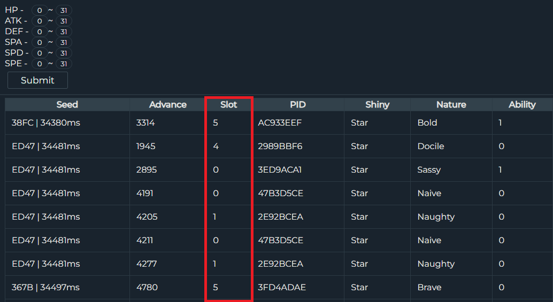The height and width of the screenshot is (302, 553).
Task: Select the Ability column header
Action: 523,105
